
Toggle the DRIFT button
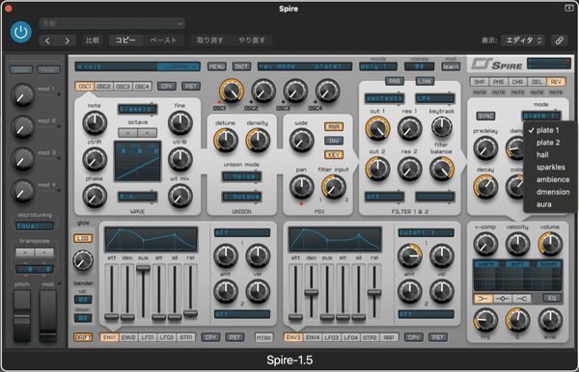83,337
